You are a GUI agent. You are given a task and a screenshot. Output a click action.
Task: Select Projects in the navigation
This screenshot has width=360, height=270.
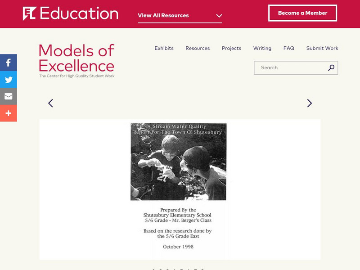point(231,48)
